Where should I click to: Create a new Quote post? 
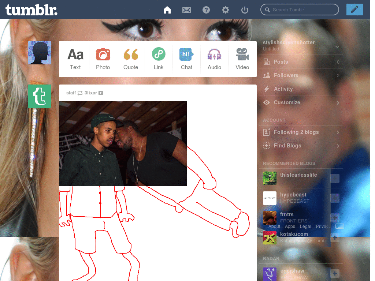(x=131, y=59)
